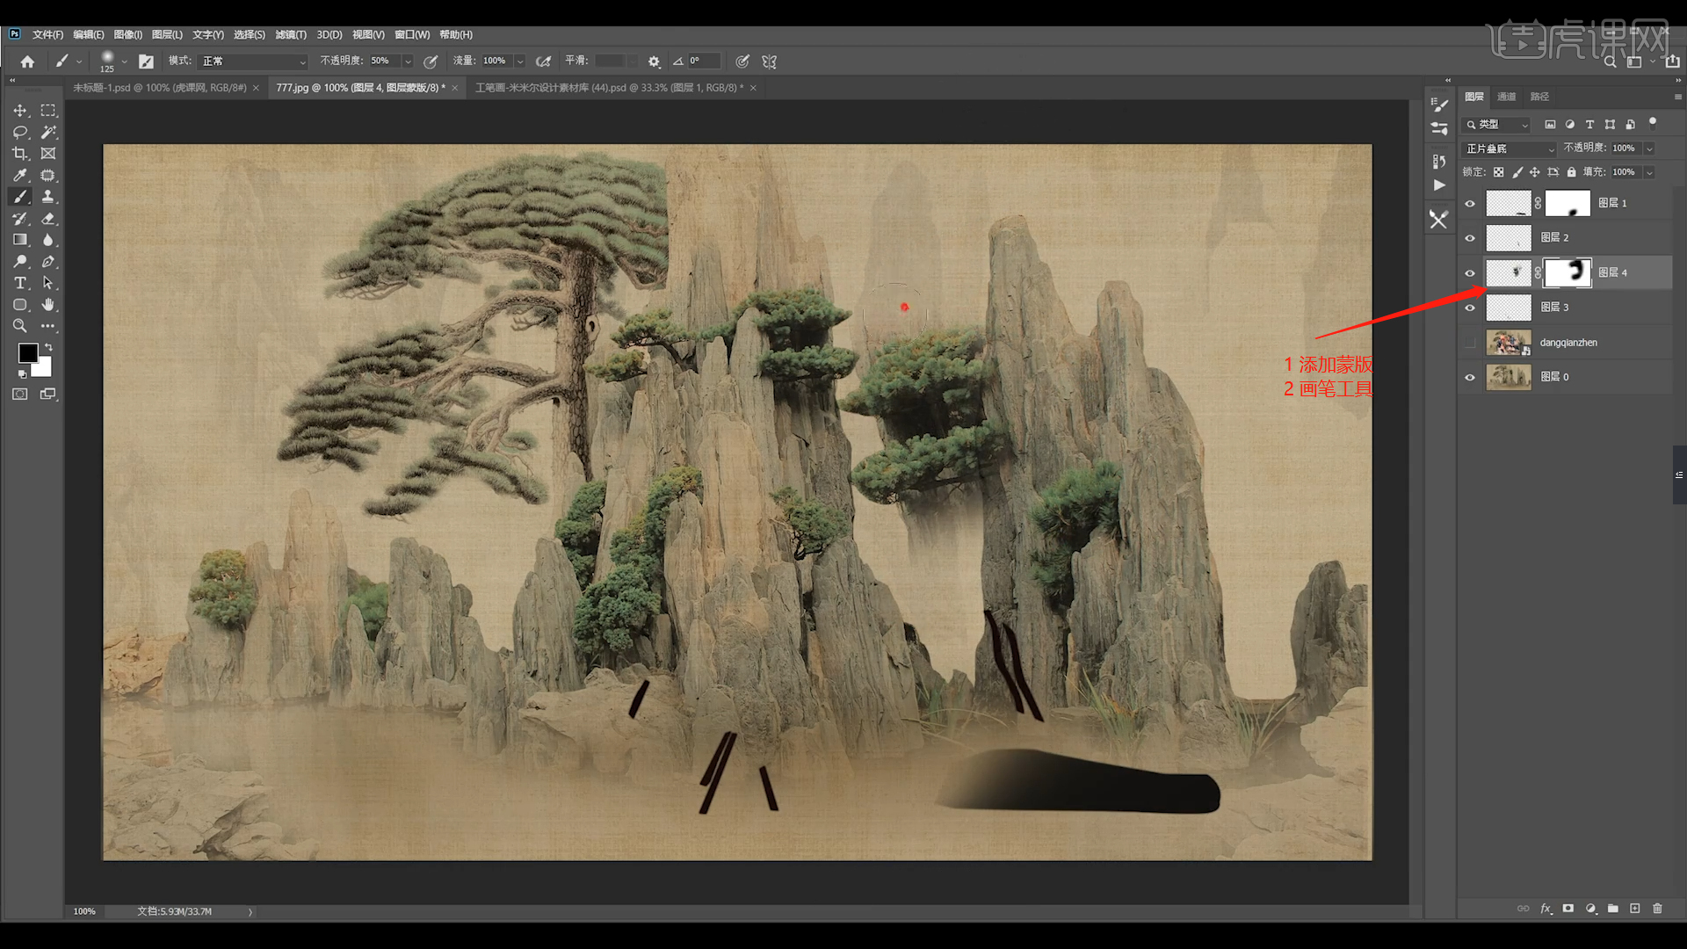The height and width of the screenshot is (949, 1687).
Task: Toggle lock all for layer
Action: pyautogui.click(x=1572, y=172)
